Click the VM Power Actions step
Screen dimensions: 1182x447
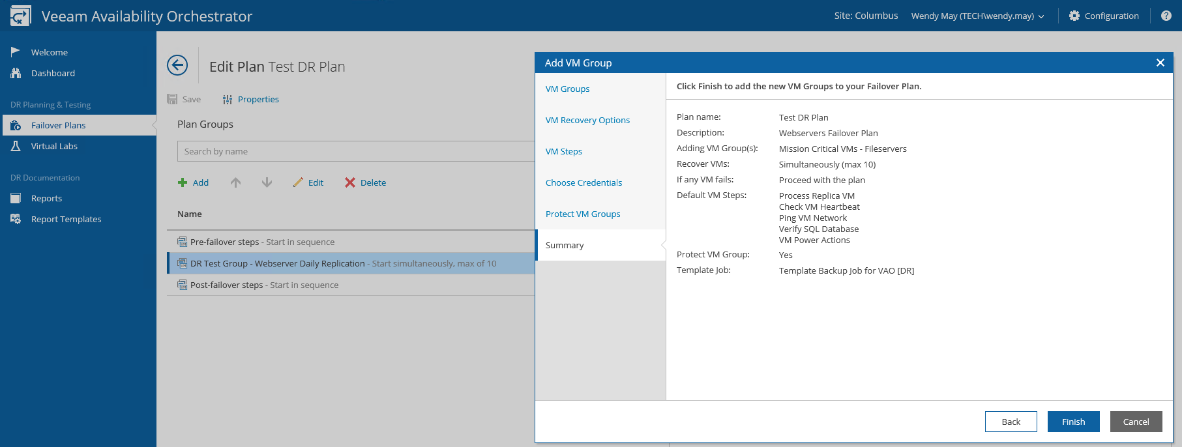814,240
